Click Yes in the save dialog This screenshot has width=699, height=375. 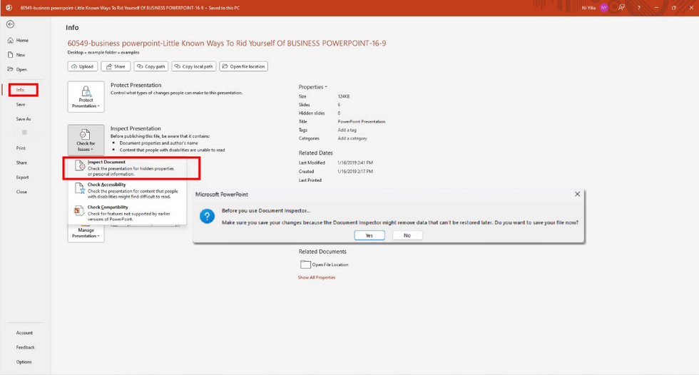[x=369, y=235]
